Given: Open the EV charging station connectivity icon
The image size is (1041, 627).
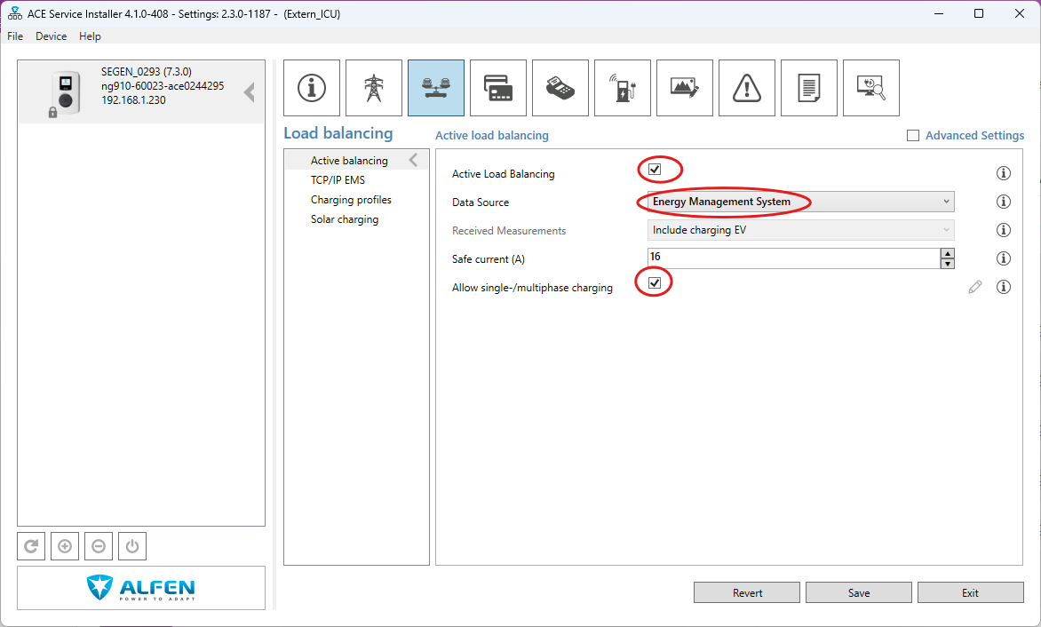Looking at the screenshot, I should tap(623, 88).
